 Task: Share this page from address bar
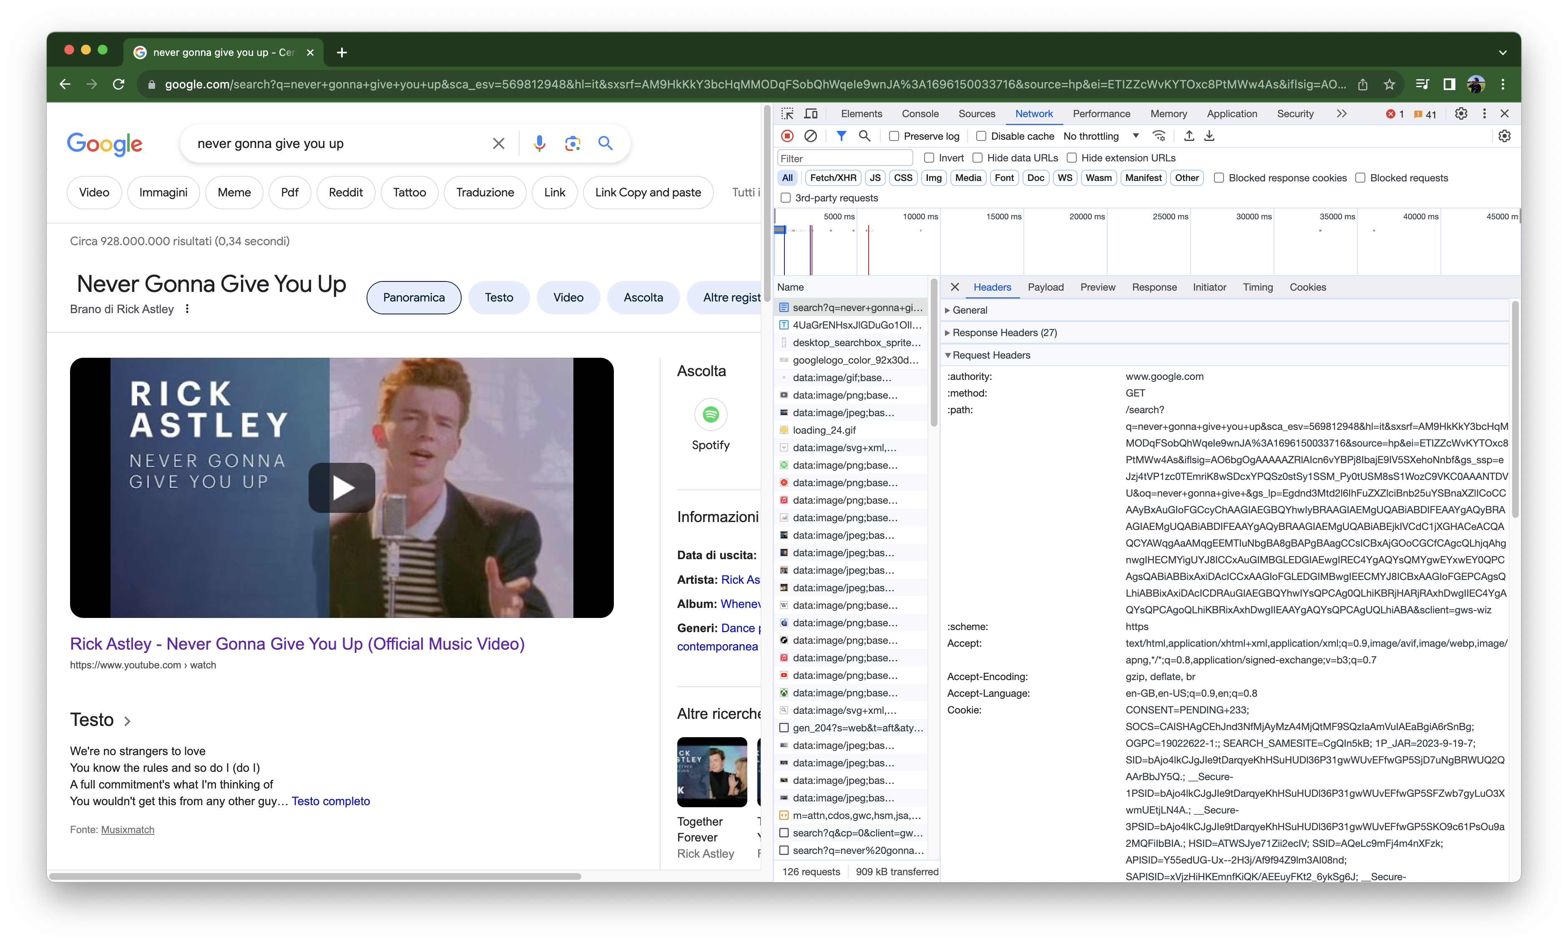(1362, 85)
